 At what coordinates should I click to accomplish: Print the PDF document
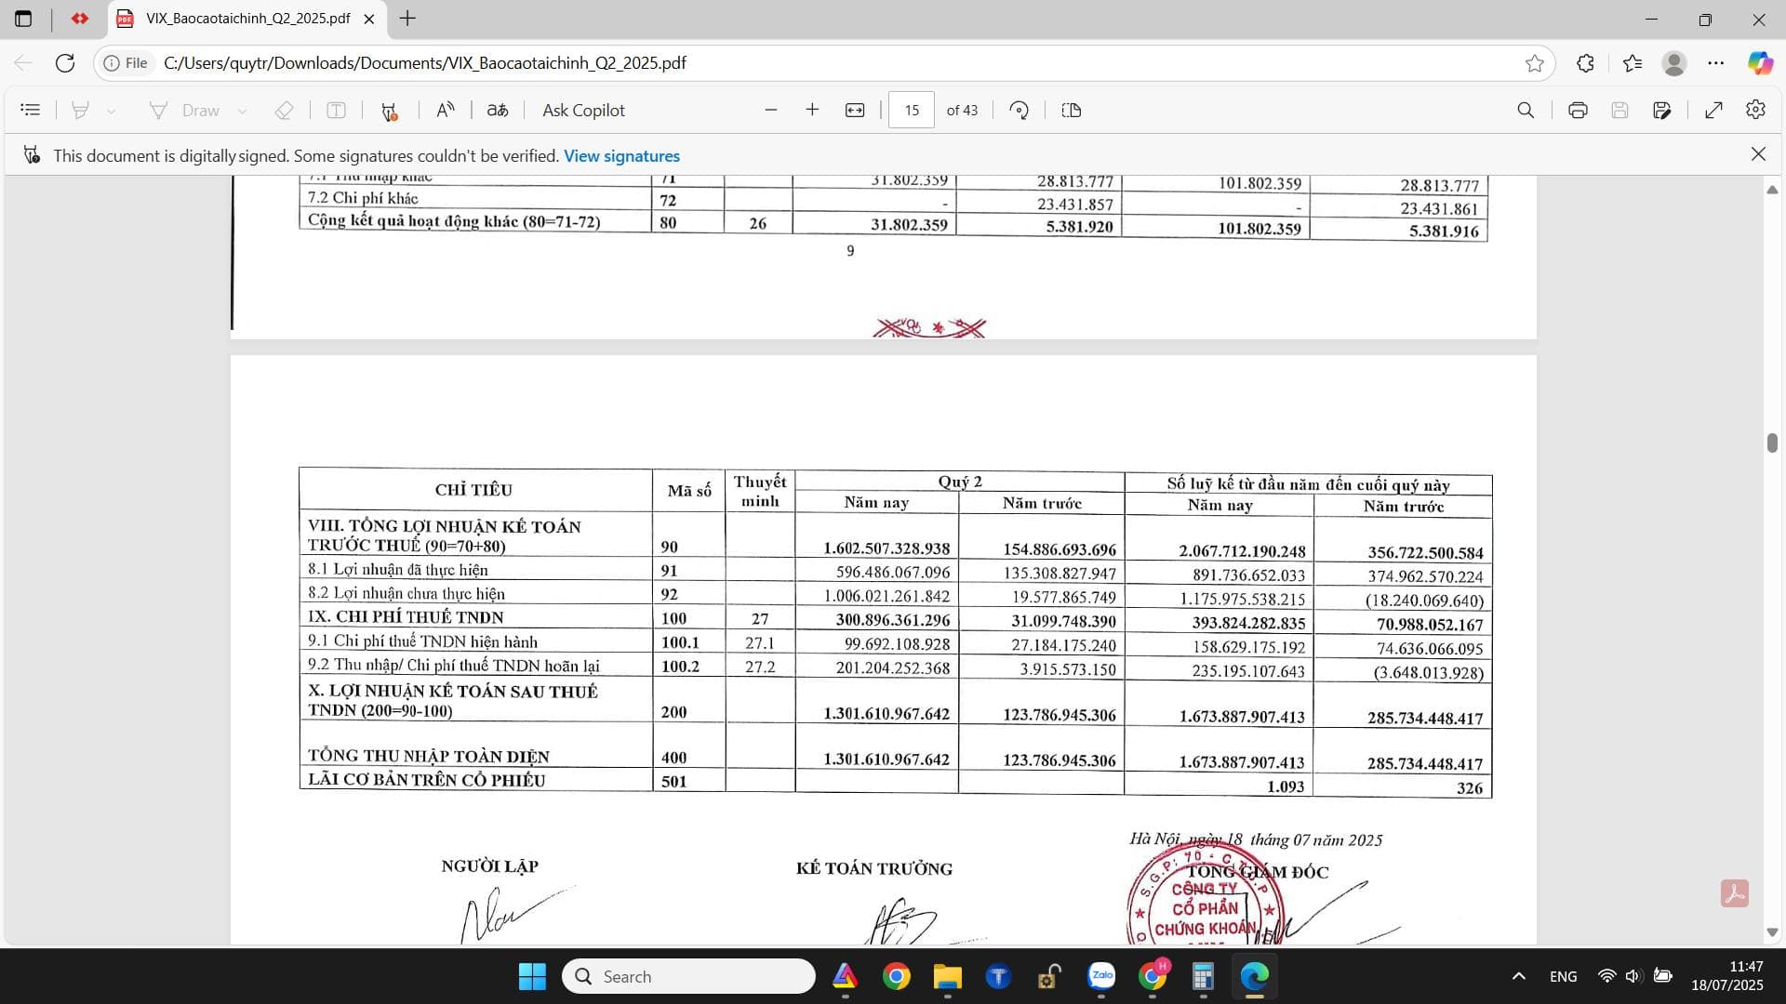(x=1578, y=110)
